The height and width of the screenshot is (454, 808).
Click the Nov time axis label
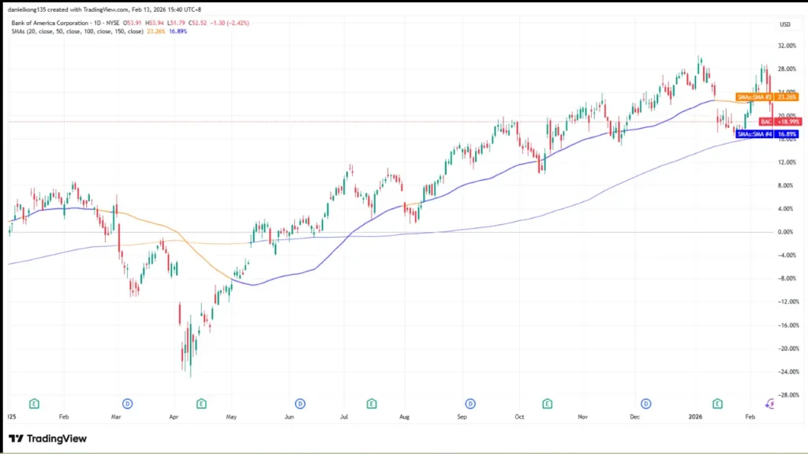pyautogui.click(x=583, y=417)
